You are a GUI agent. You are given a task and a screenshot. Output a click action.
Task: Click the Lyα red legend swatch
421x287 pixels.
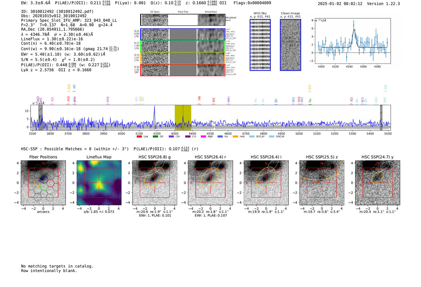coord(139,137)
